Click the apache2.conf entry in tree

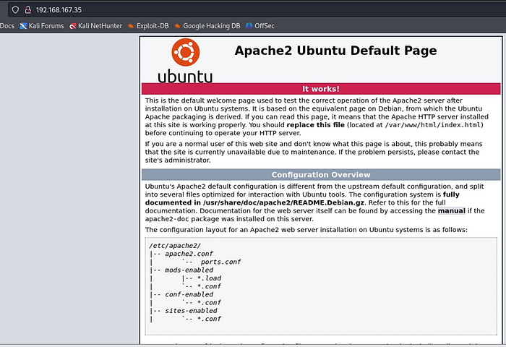coord(189,254)
